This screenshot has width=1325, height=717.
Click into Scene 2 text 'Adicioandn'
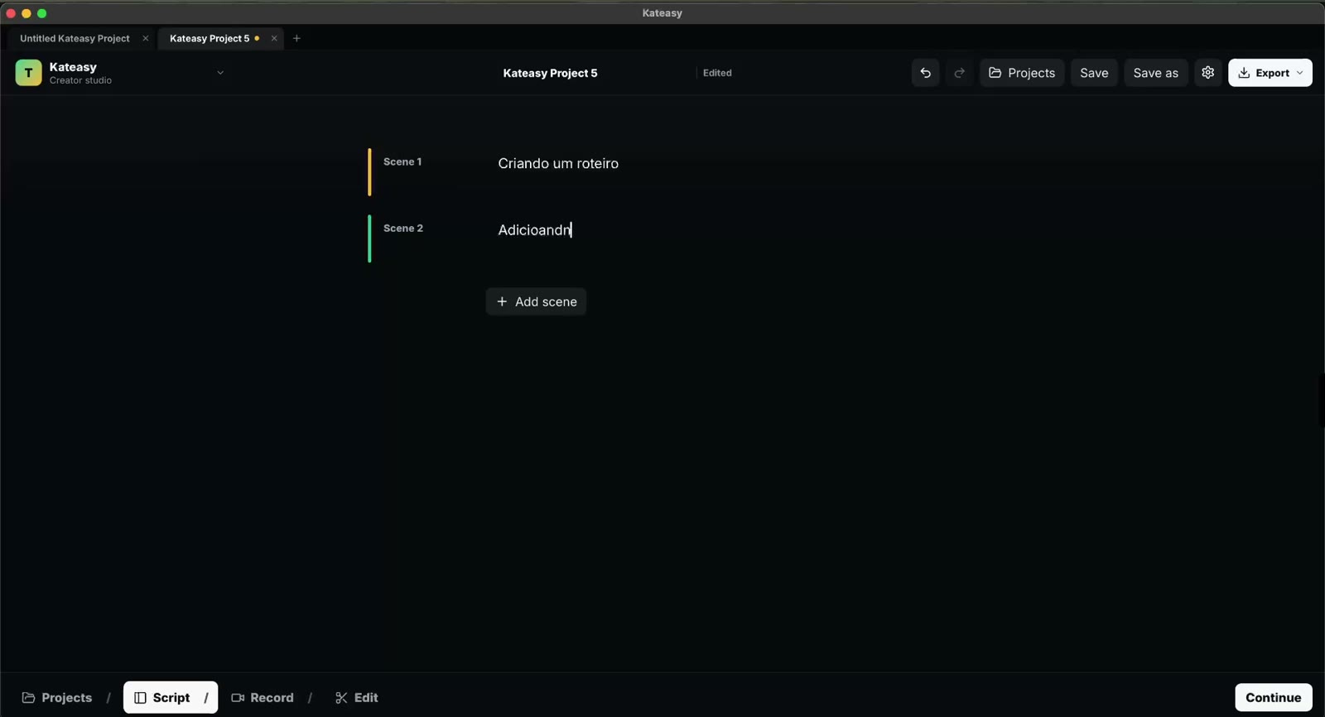[534, 230]
